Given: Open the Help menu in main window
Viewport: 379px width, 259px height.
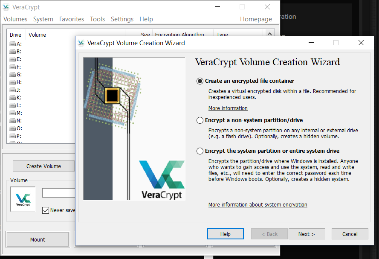Looking at the screenshot, I should tap(146, 19).
